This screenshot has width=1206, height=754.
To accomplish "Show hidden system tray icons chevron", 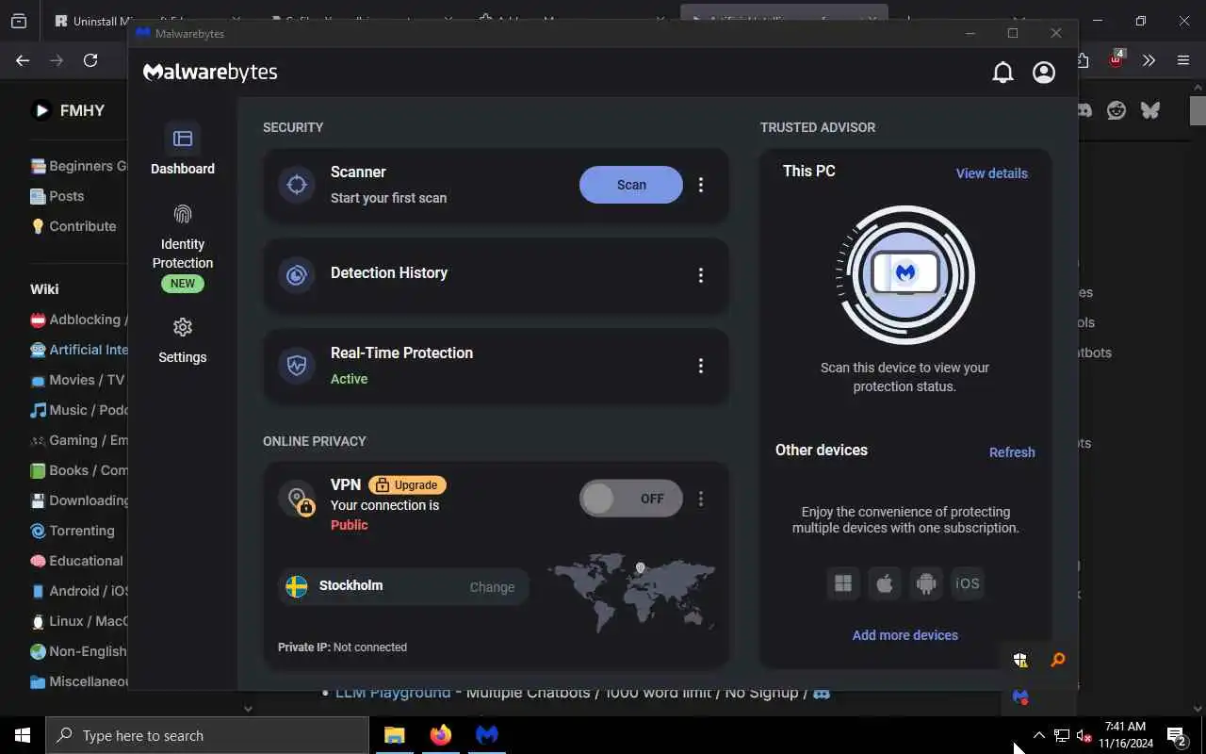I will pos(1038,735).
